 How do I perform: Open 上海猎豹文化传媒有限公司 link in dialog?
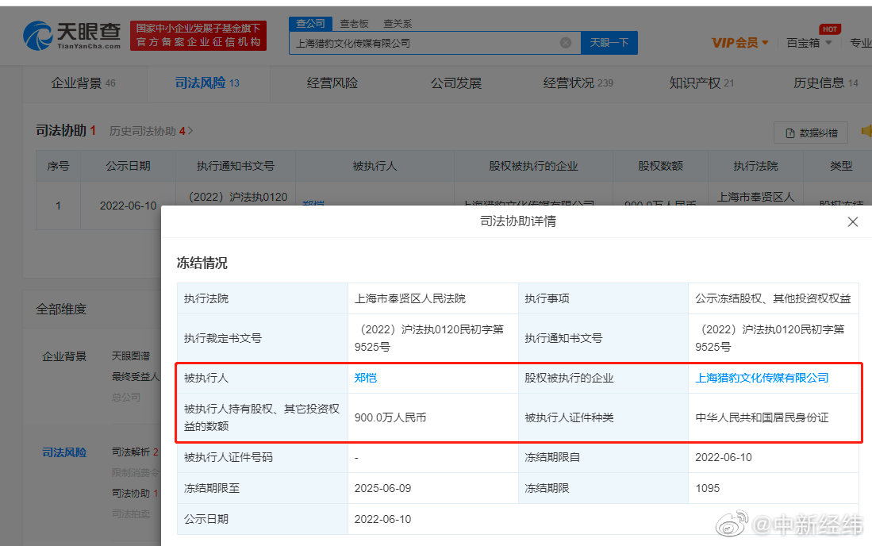[762, 378]
